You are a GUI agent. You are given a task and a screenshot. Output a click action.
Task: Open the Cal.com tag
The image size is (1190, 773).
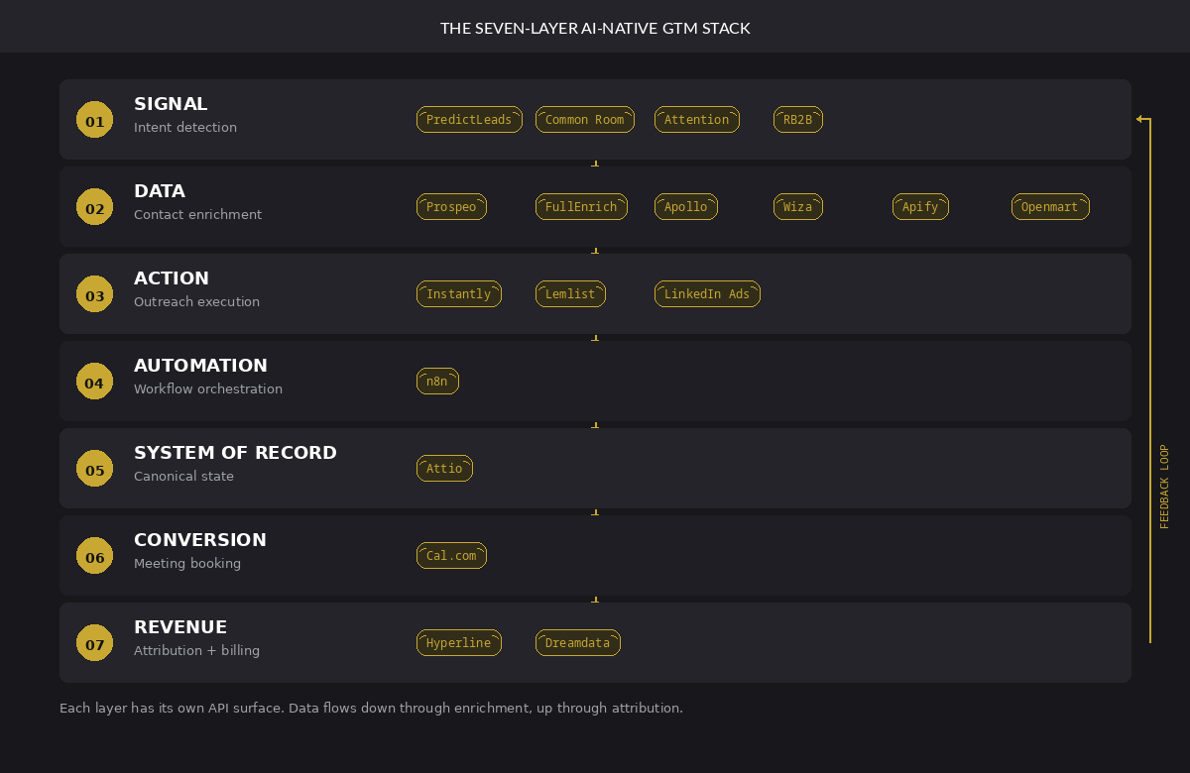click(451, 556)
